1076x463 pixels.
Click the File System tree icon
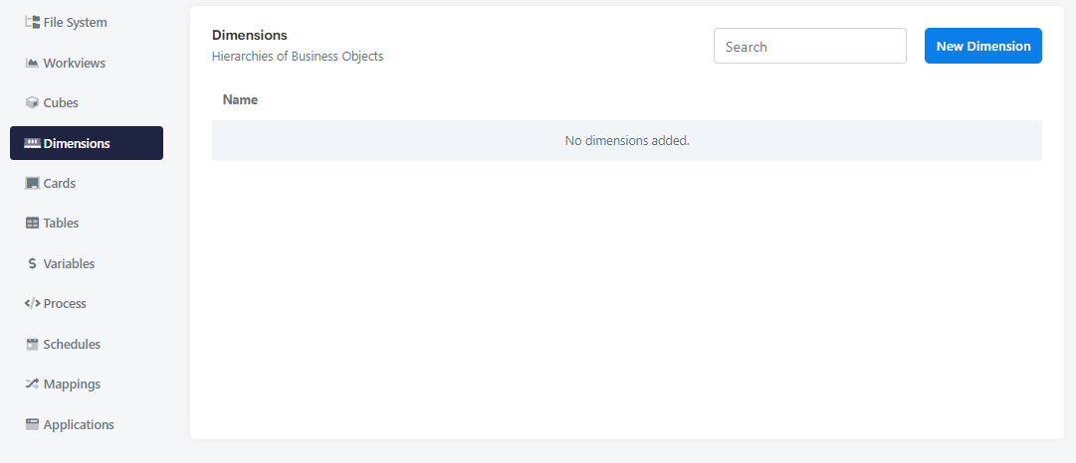click(32, 22)
